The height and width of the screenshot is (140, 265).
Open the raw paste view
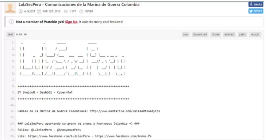click(x=185, y=34)
